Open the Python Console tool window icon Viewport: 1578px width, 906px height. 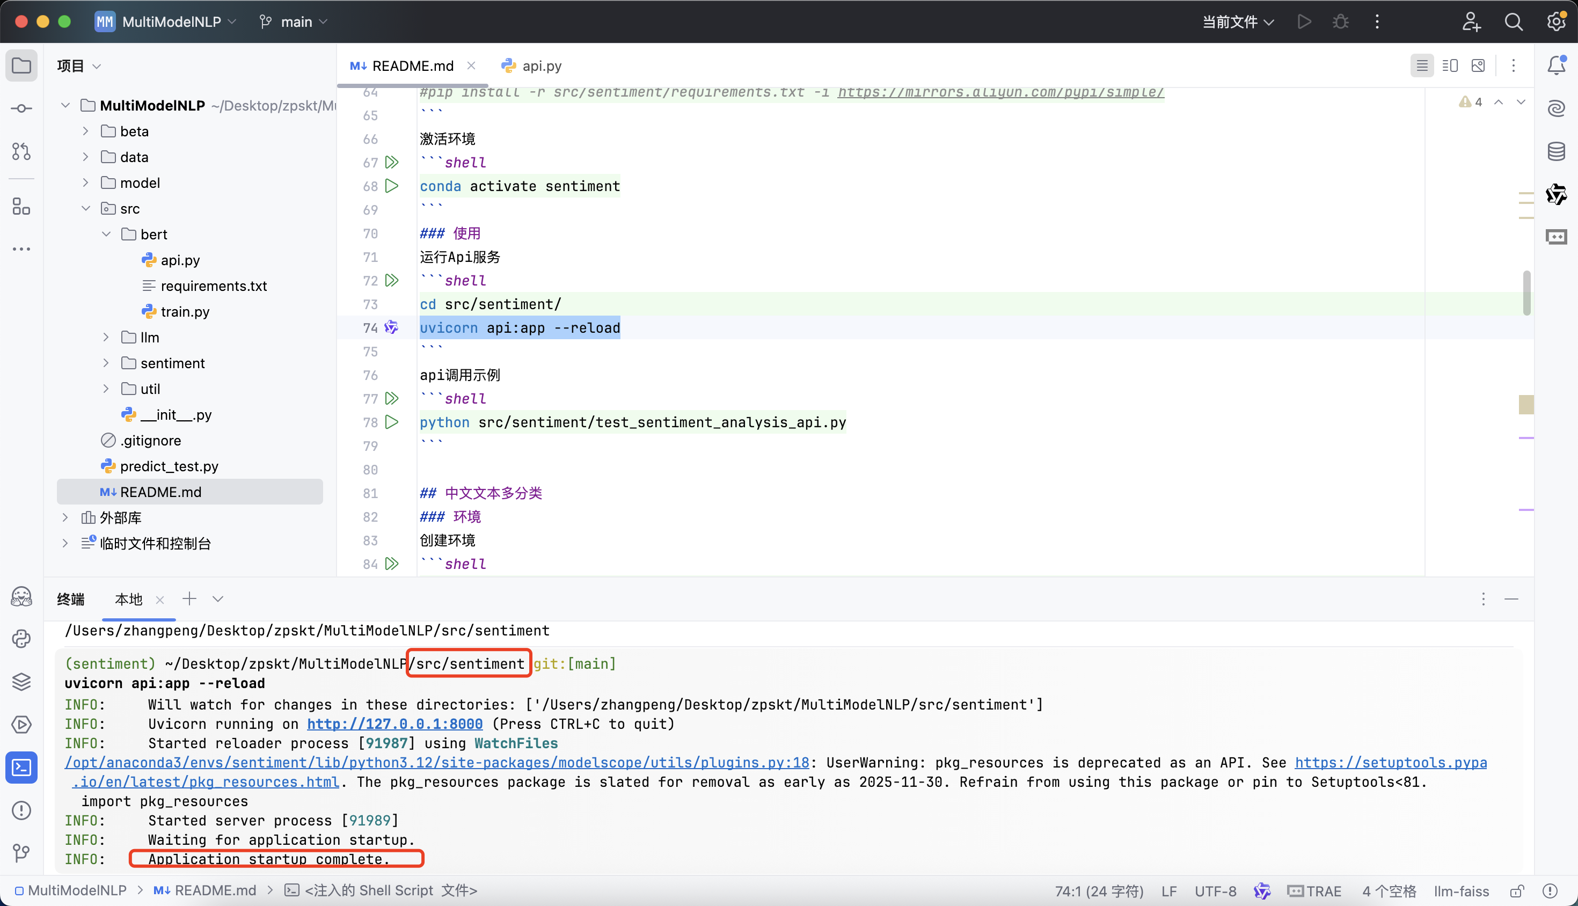click(21, 638)
